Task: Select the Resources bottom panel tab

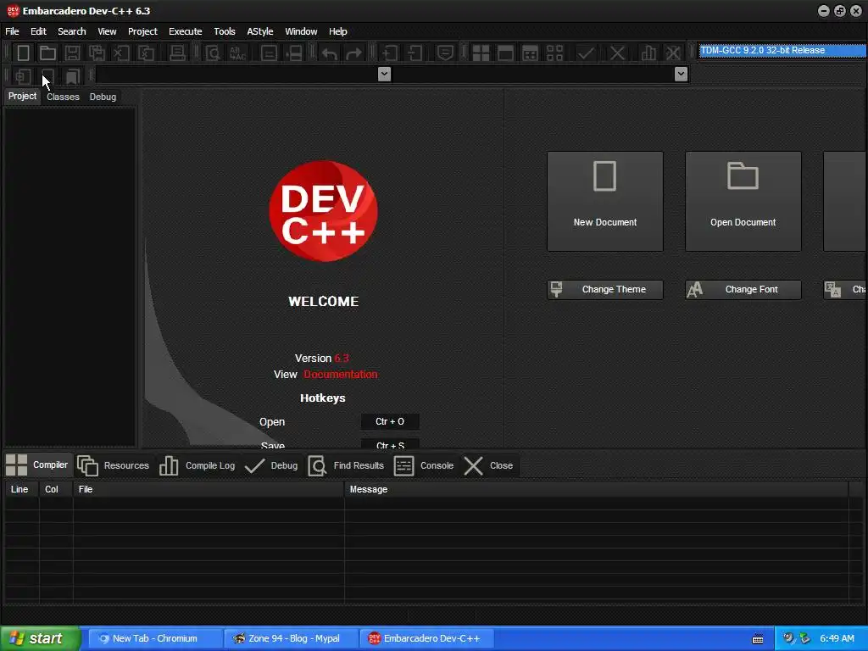Action: pos(114,465)
